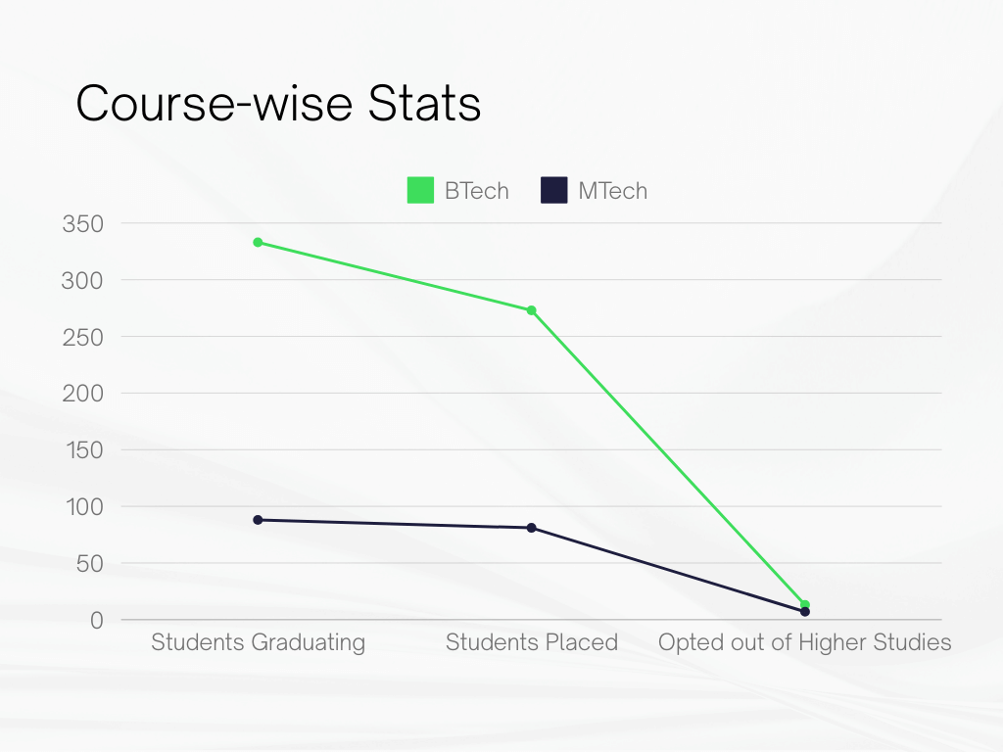Click the Course-wise Stats chart title
This screenshot has width=1003, height=752.
[278, 104]
